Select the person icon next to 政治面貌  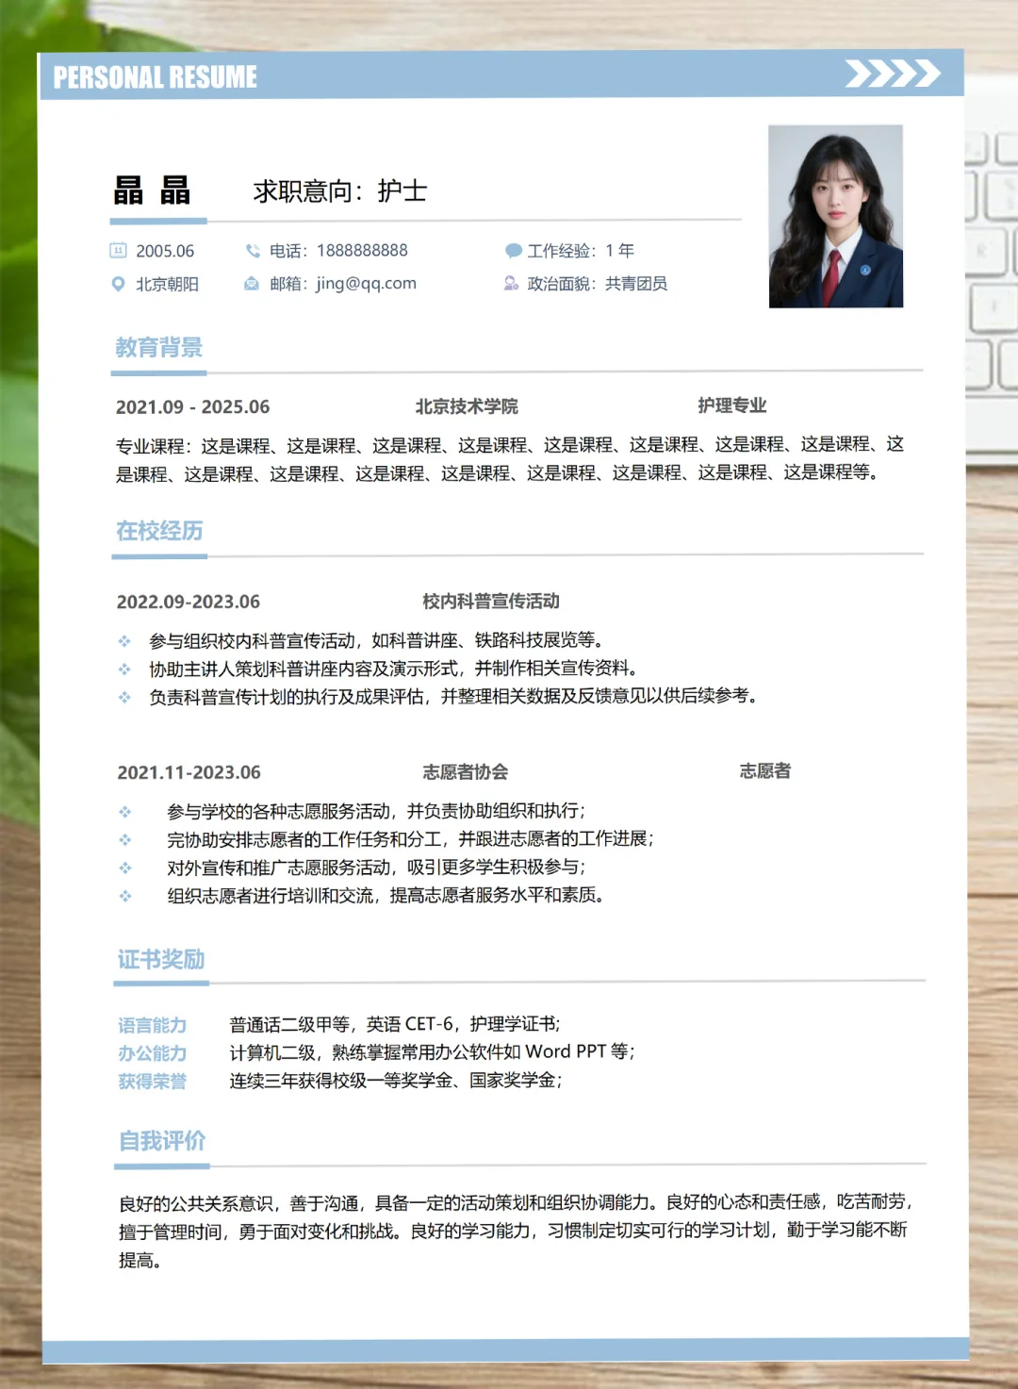(512, 283)
